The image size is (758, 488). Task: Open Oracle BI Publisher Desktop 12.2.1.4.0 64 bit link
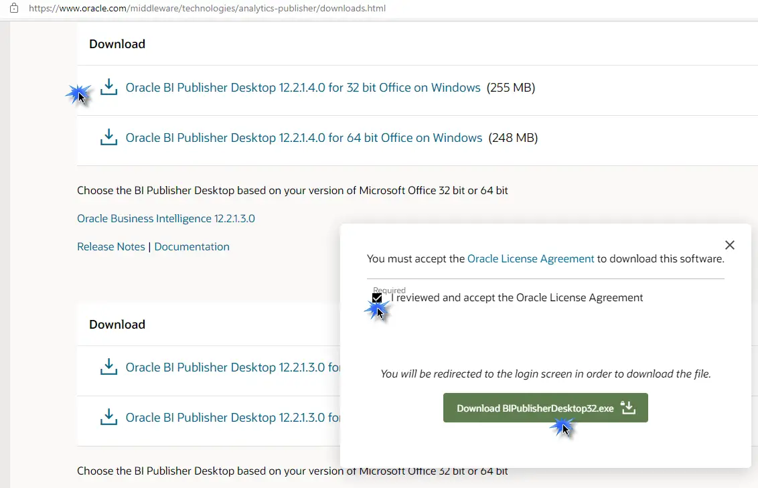coord(304,138)
